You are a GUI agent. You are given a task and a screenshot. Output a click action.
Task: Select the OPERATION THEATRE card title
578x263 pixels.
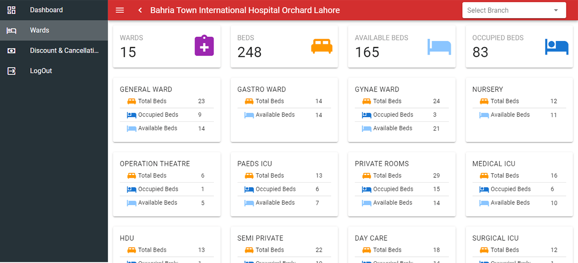(155, 163)
